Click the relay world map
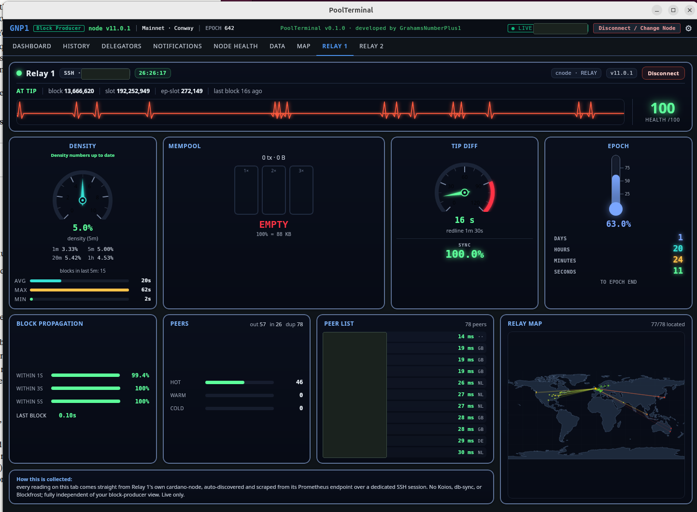The width and height of the screenshot is (697, 512). coord(596,415)
